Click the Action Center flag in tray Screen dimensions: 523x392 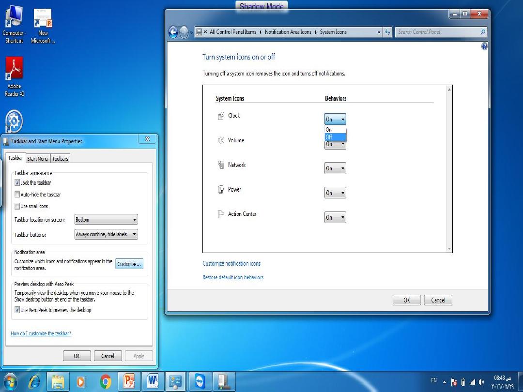(454, 382)
